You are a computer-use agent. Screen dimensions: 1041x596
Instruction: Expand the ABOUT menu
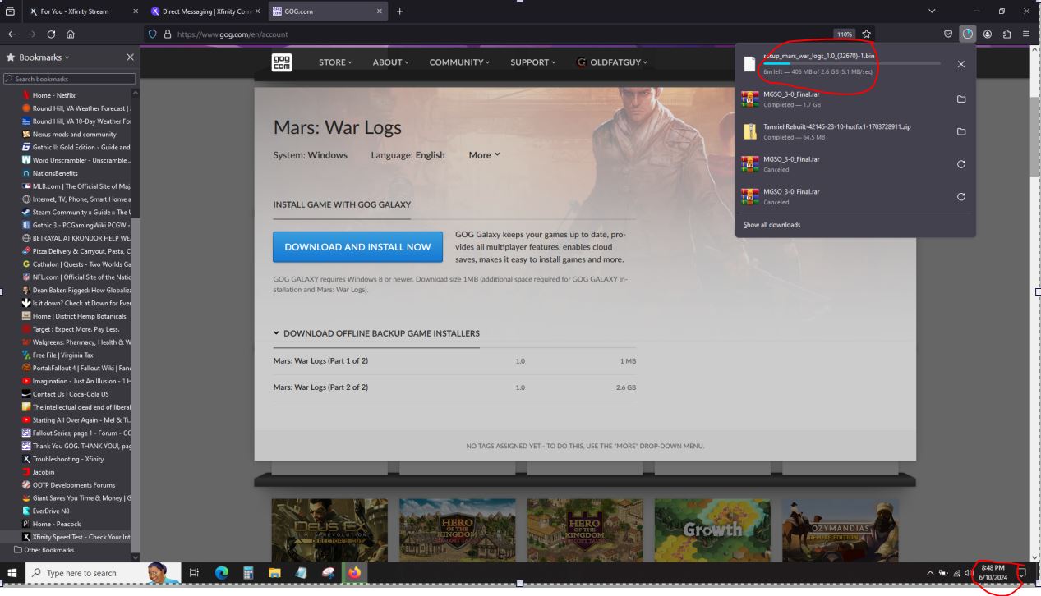click(x=391, y=62)
